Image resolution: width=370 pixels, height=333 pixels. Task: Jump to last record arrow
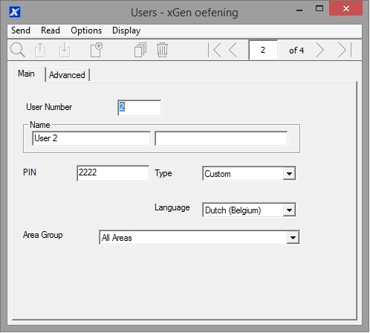coord(345,50)
